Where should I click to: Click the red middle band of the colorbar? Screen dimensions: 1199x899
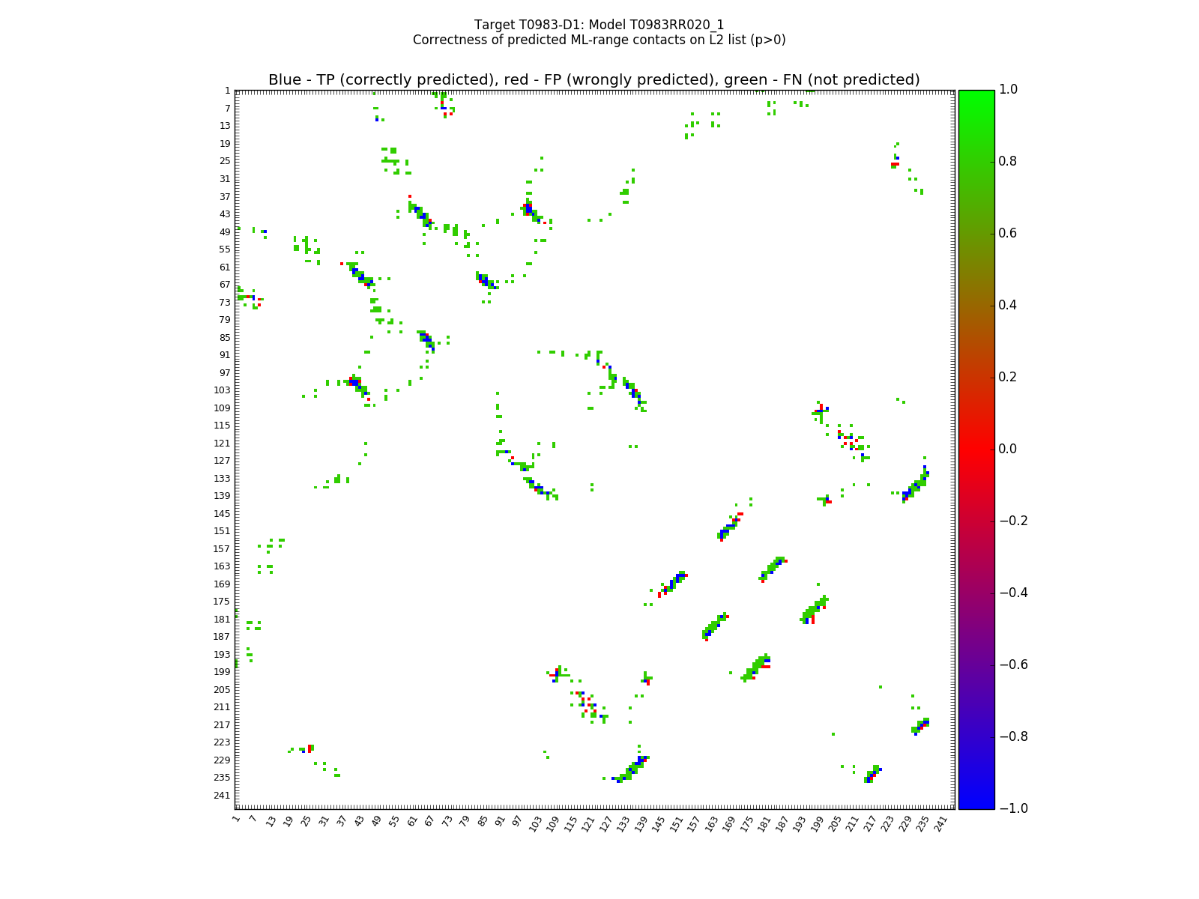(x=976, y=449)
